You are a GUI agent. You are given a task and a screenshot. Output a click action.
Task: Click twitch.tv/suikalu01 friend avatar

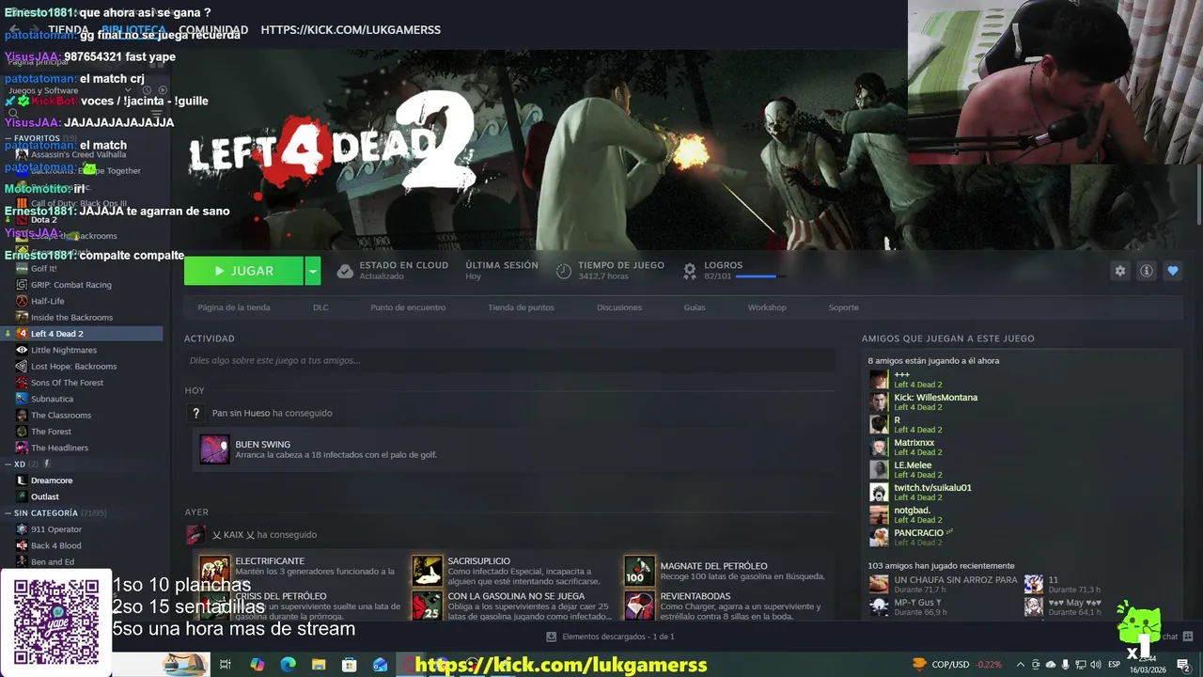coord(879,492)
